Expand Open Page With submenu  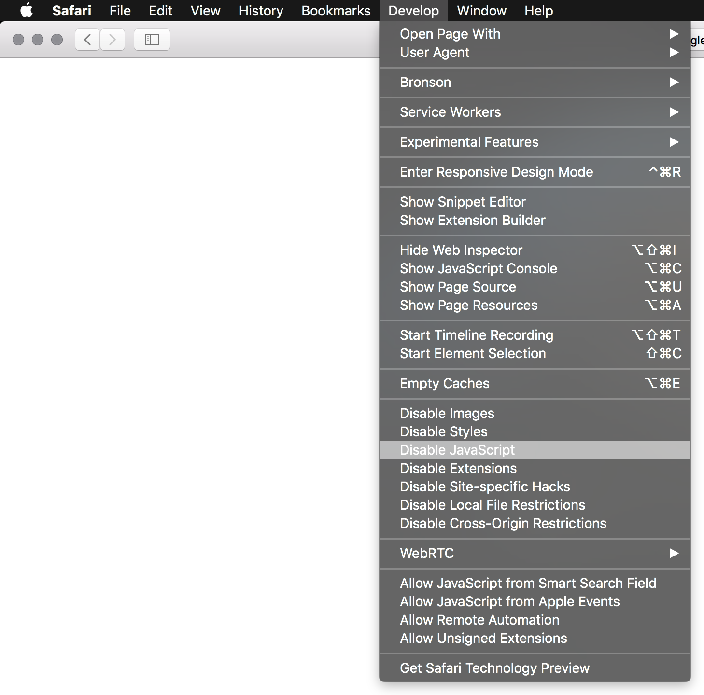[535, 34]
